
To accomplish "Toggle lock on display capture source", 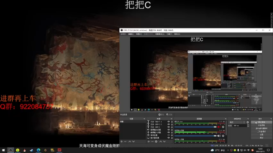I will 172,138.
